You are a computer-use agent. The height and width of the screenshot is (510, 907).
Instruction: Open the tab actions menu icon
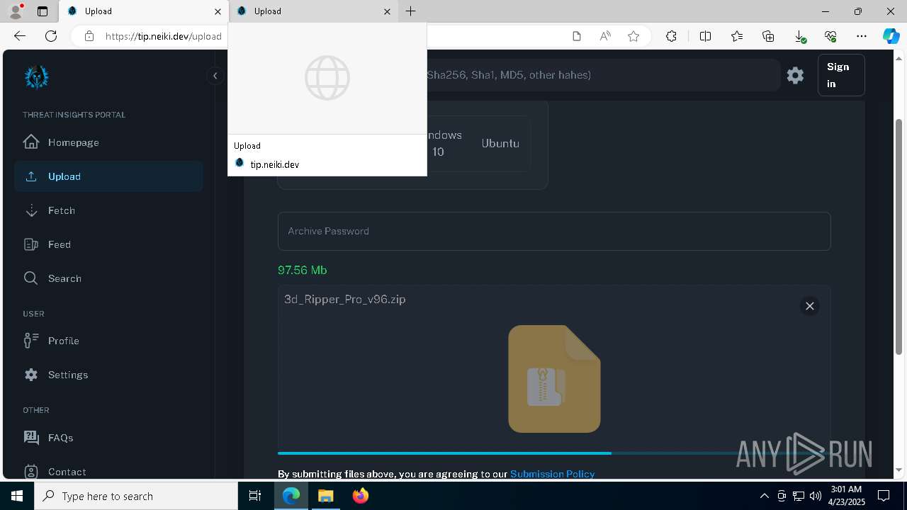click(x=43, y=11)
